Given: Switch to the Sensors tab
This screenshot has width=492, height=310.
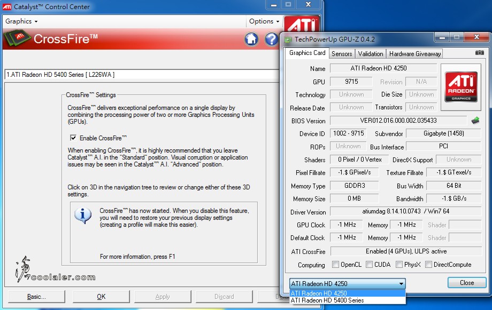Looking at the screenshot, I should (x=342, y=54).
